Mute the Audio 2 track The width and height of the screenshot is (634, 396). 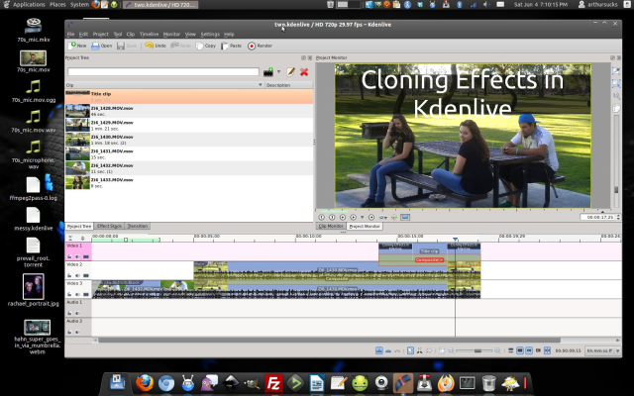[77, 332]
